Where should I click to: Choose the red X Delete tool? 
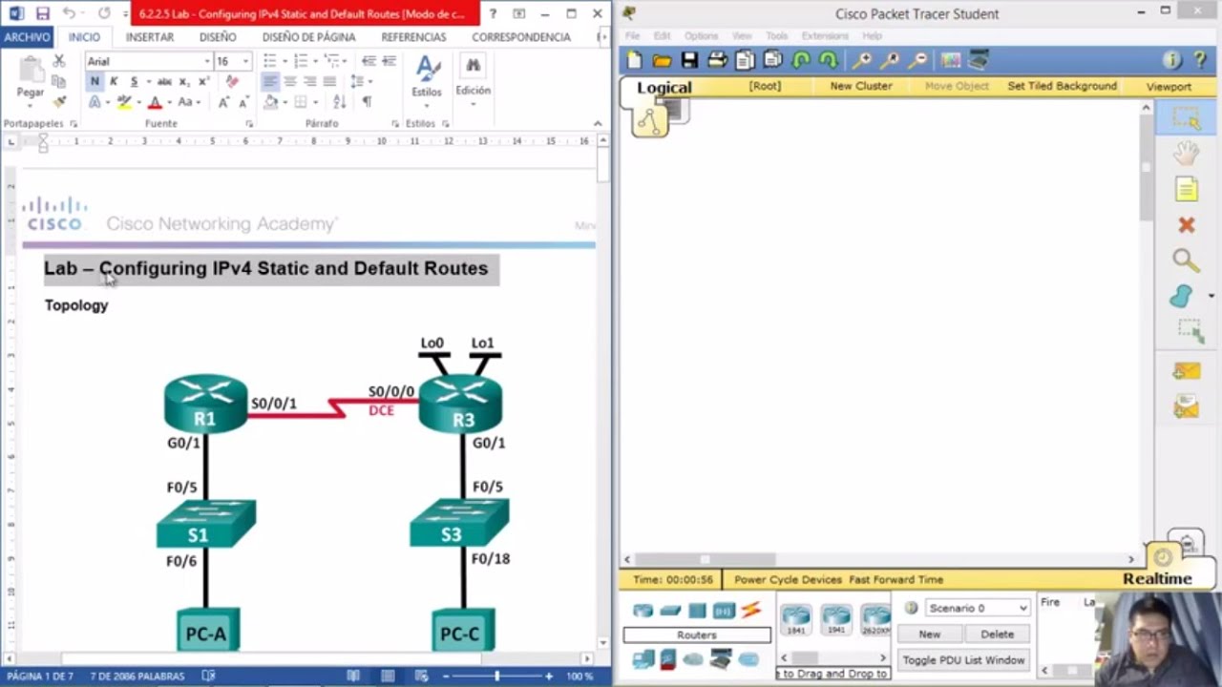1187,225
